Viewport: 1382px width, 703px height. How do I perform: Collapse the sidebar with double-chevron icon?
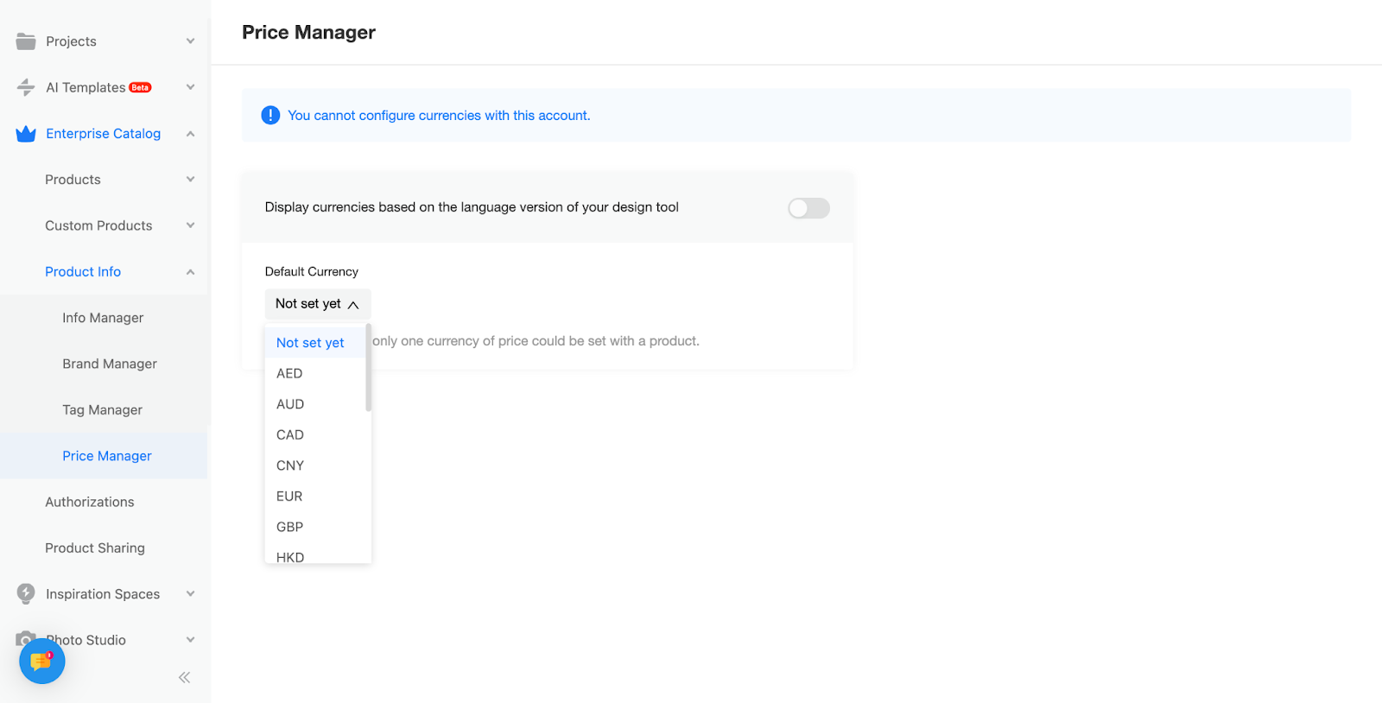184,678
